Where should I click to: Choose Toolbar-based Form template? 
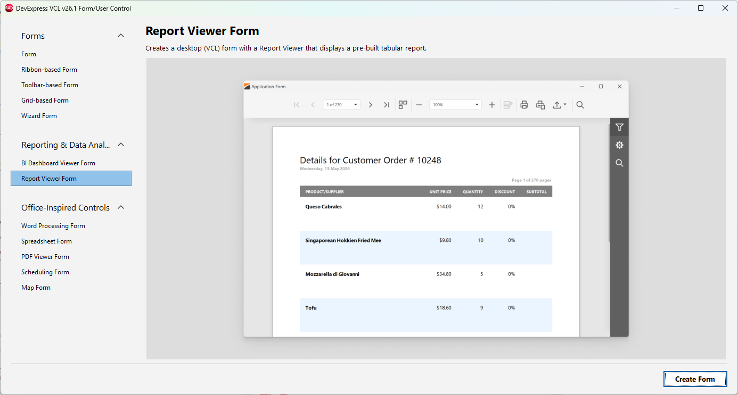pos(71,85)
